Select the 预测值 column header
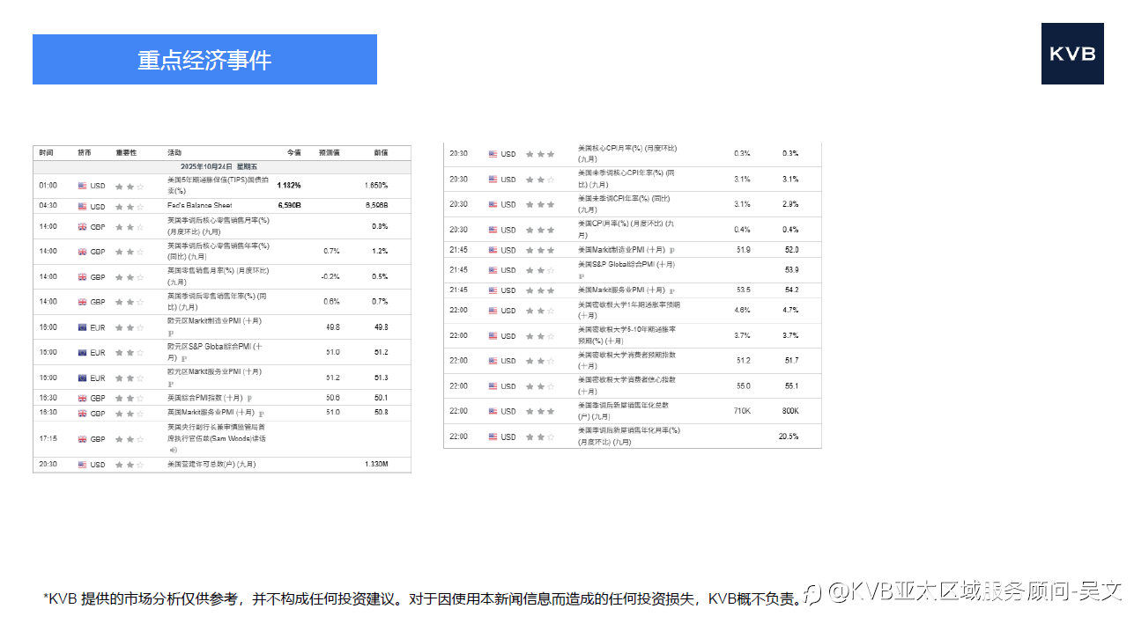The height and width of the screenshot is (631, 1134). click(x=330, y=153)
